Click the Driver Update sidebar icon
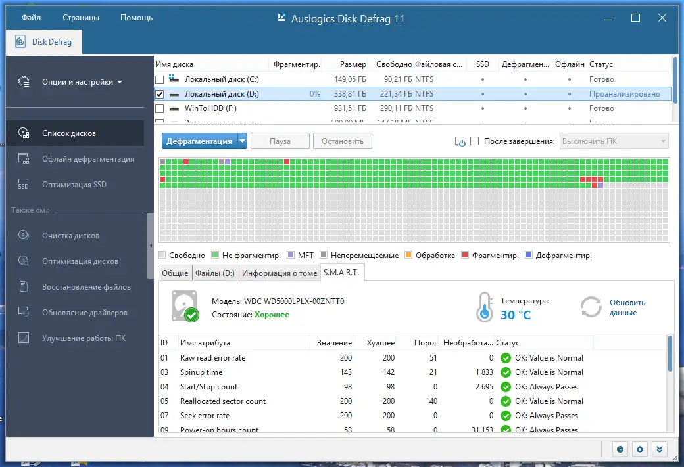This screenshot has height=467, width=684. click(x=24, y=313)
